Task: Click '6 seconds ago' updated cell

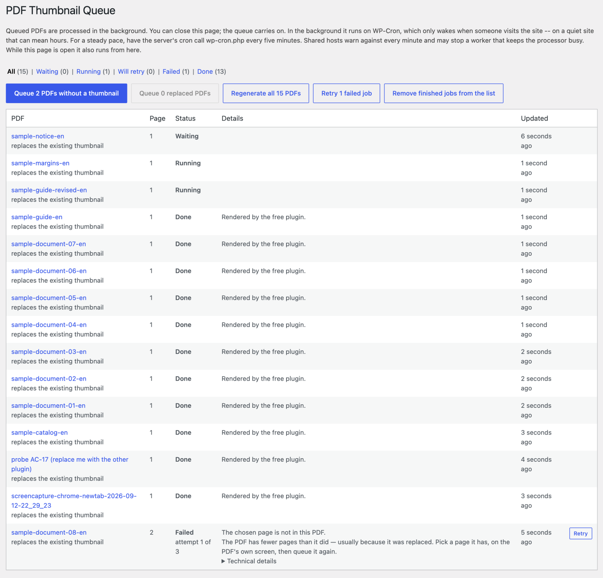Action: (x=536, y=141)
